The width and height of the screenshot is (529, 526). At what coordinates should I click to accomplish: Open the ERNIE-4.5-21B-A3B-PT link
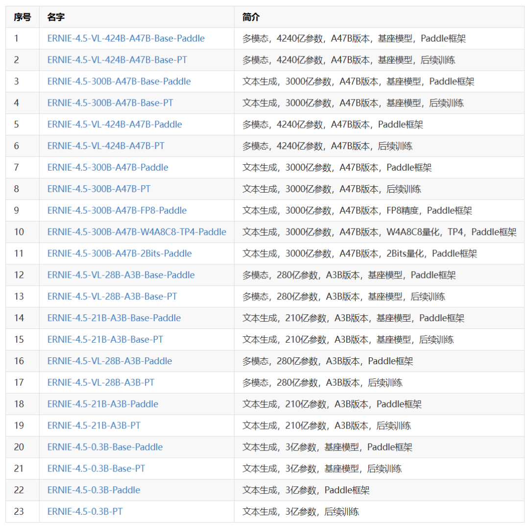click(x=94, y=426)
